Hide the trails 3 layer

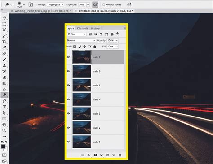pos(68,113)
